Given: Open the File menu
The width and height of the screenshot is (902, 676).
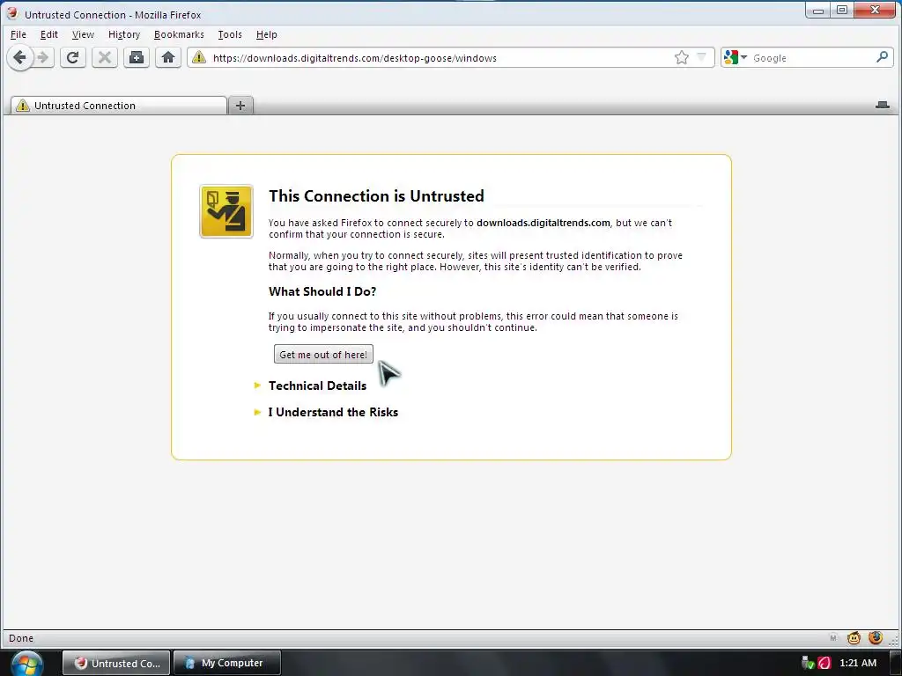Looking at the screenshot, I should pos(18,34).
